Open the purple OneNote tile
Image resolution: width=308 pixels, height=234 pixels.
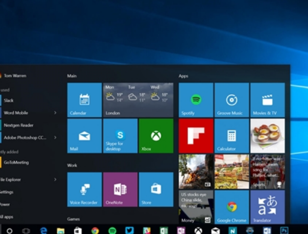tap(120, 189)
